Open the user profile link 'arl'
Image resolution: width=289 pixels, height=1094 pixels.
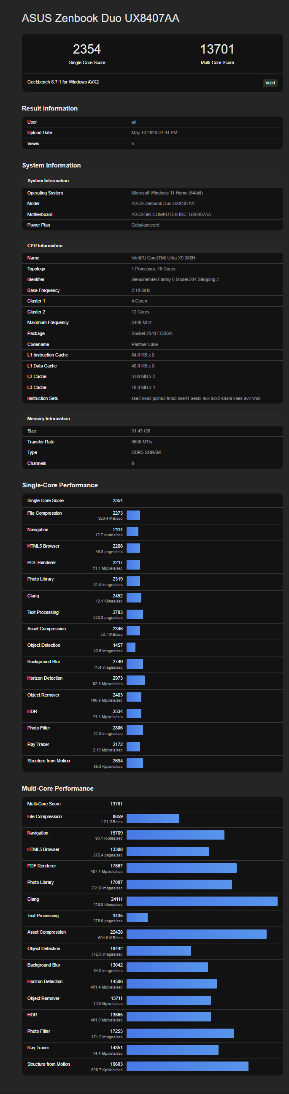click(134, 122)
